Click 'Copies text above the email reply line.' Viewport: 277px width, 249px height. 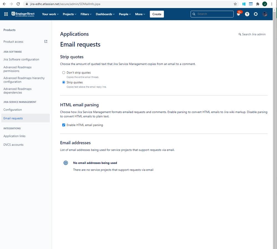point(87,87)
